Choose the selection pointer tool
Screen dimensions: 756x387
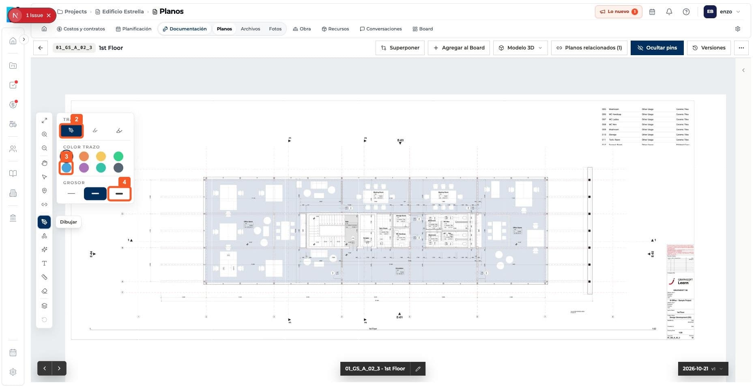[44, 177]
